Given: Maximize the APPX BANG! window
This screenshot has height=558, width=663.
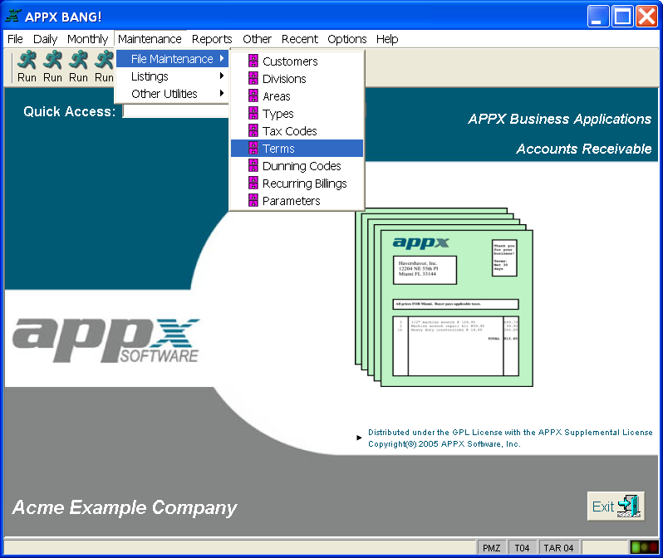Looking at the screenshot, I should 622,17.
